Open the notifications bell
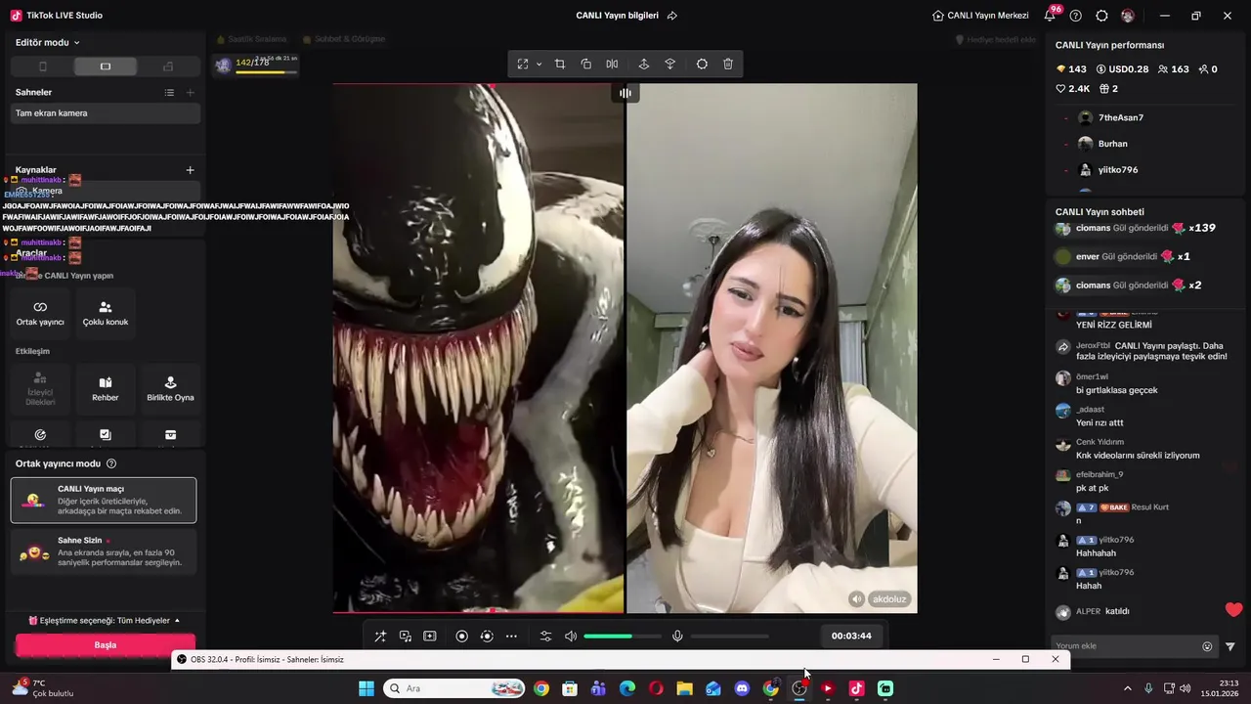The height and width of the screenshot is (704, 1251). (x=1051, y=16)
